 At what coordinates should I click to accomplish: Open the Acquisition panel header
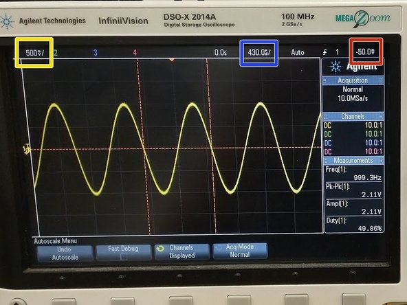(353, 80)
